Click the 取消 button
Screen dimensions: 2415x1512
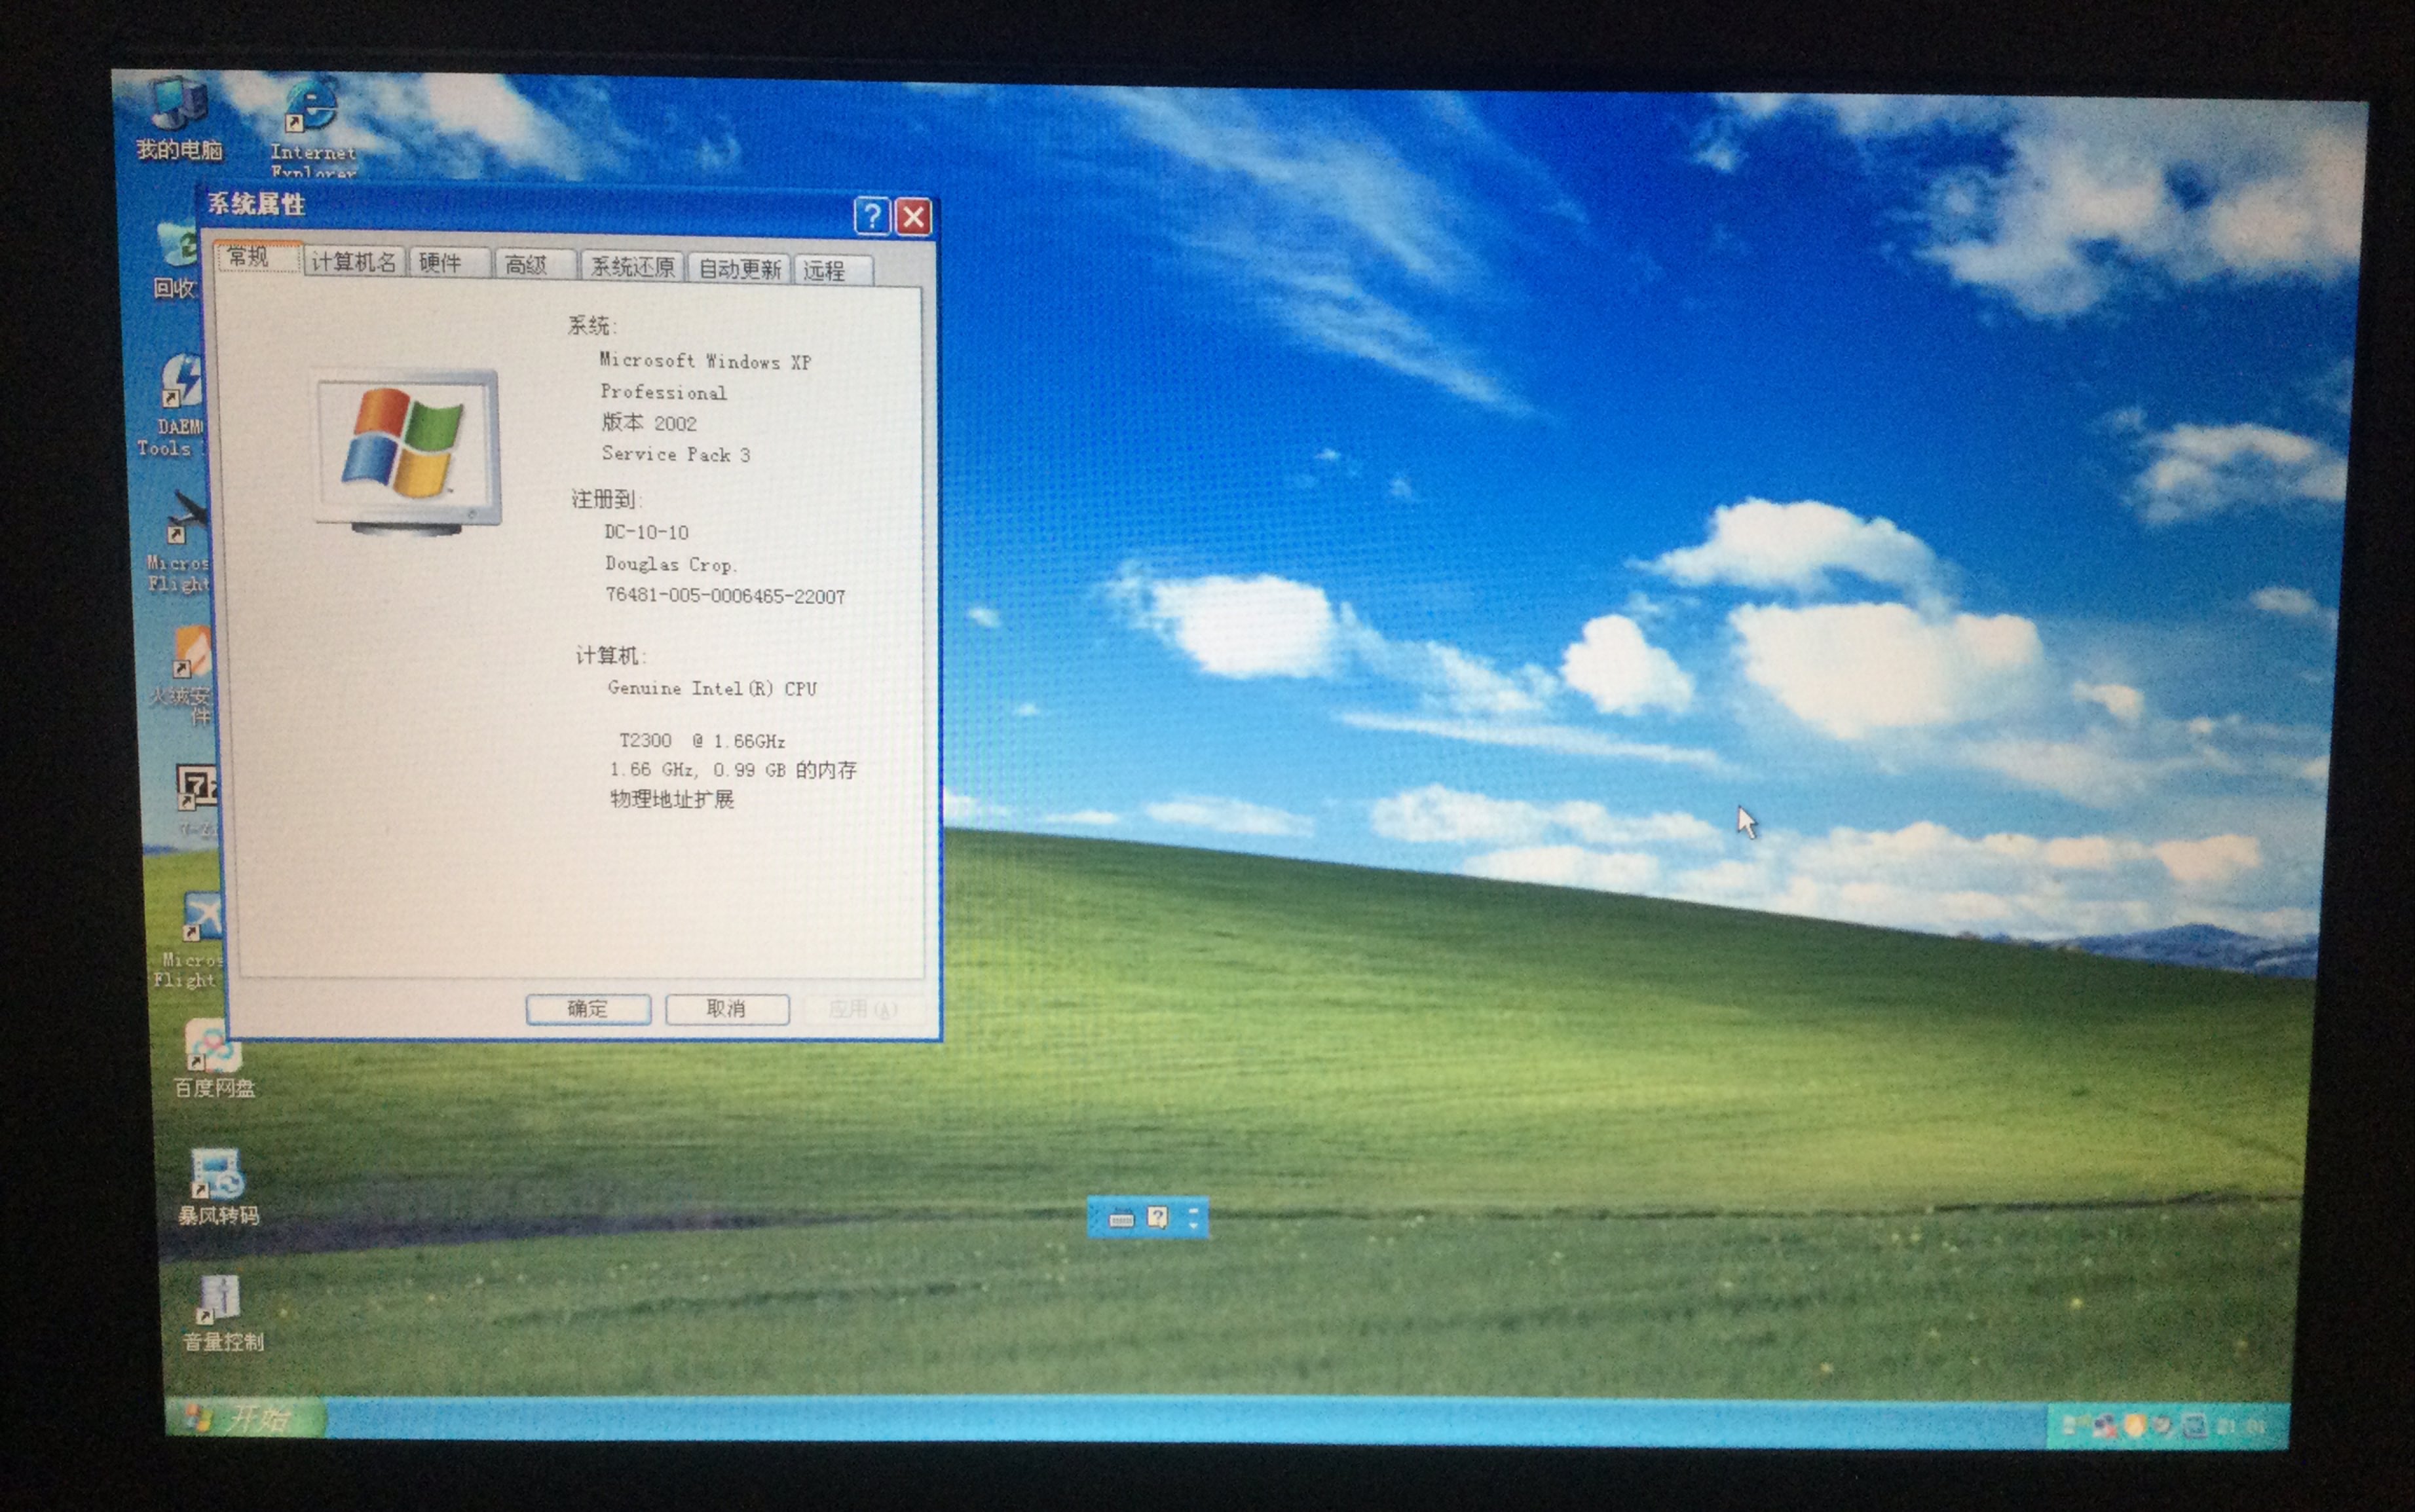[727, 1008]
